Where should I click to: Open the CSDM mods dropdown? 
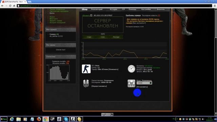click(144, 83)
